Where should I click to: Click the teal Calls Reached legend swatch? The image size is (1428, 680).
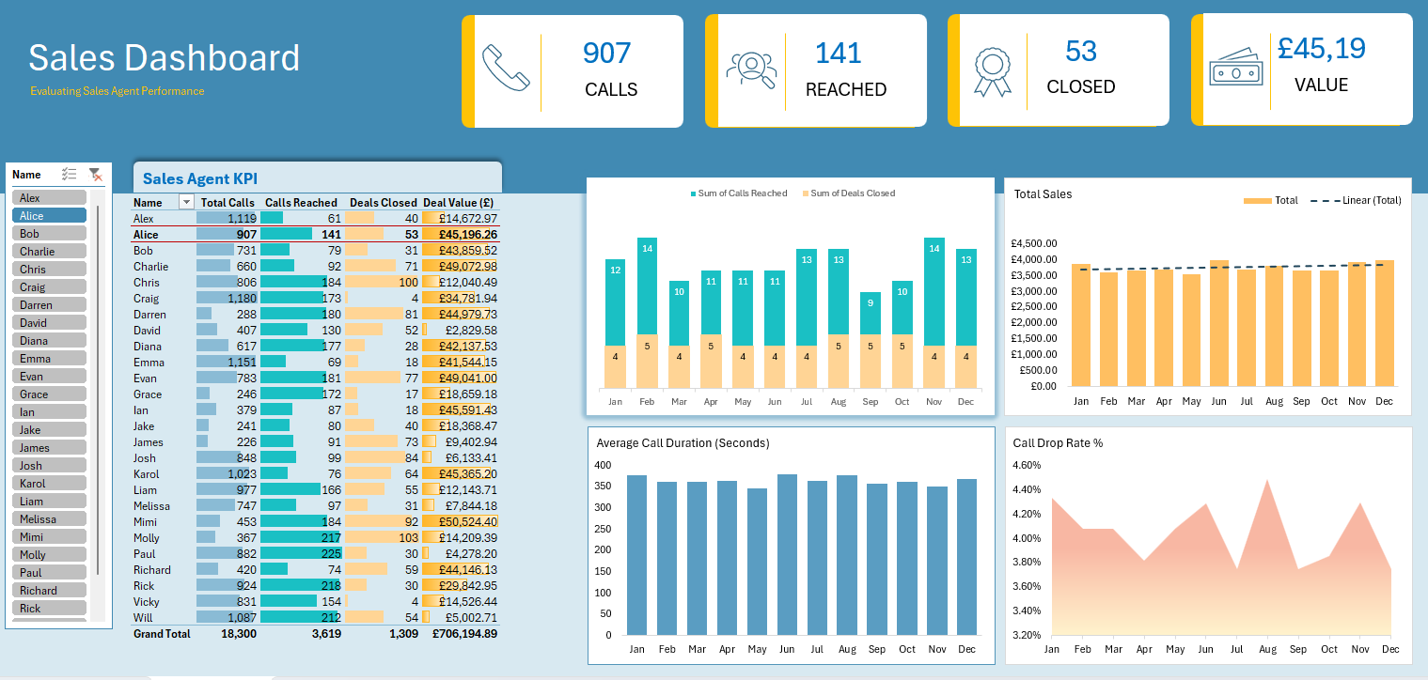(694, 193)
